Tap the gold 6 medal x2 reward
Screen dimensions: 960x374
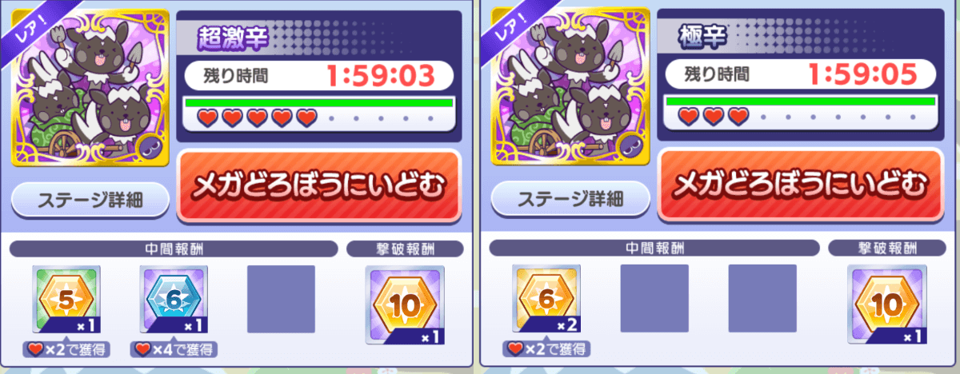pos(546,300)
